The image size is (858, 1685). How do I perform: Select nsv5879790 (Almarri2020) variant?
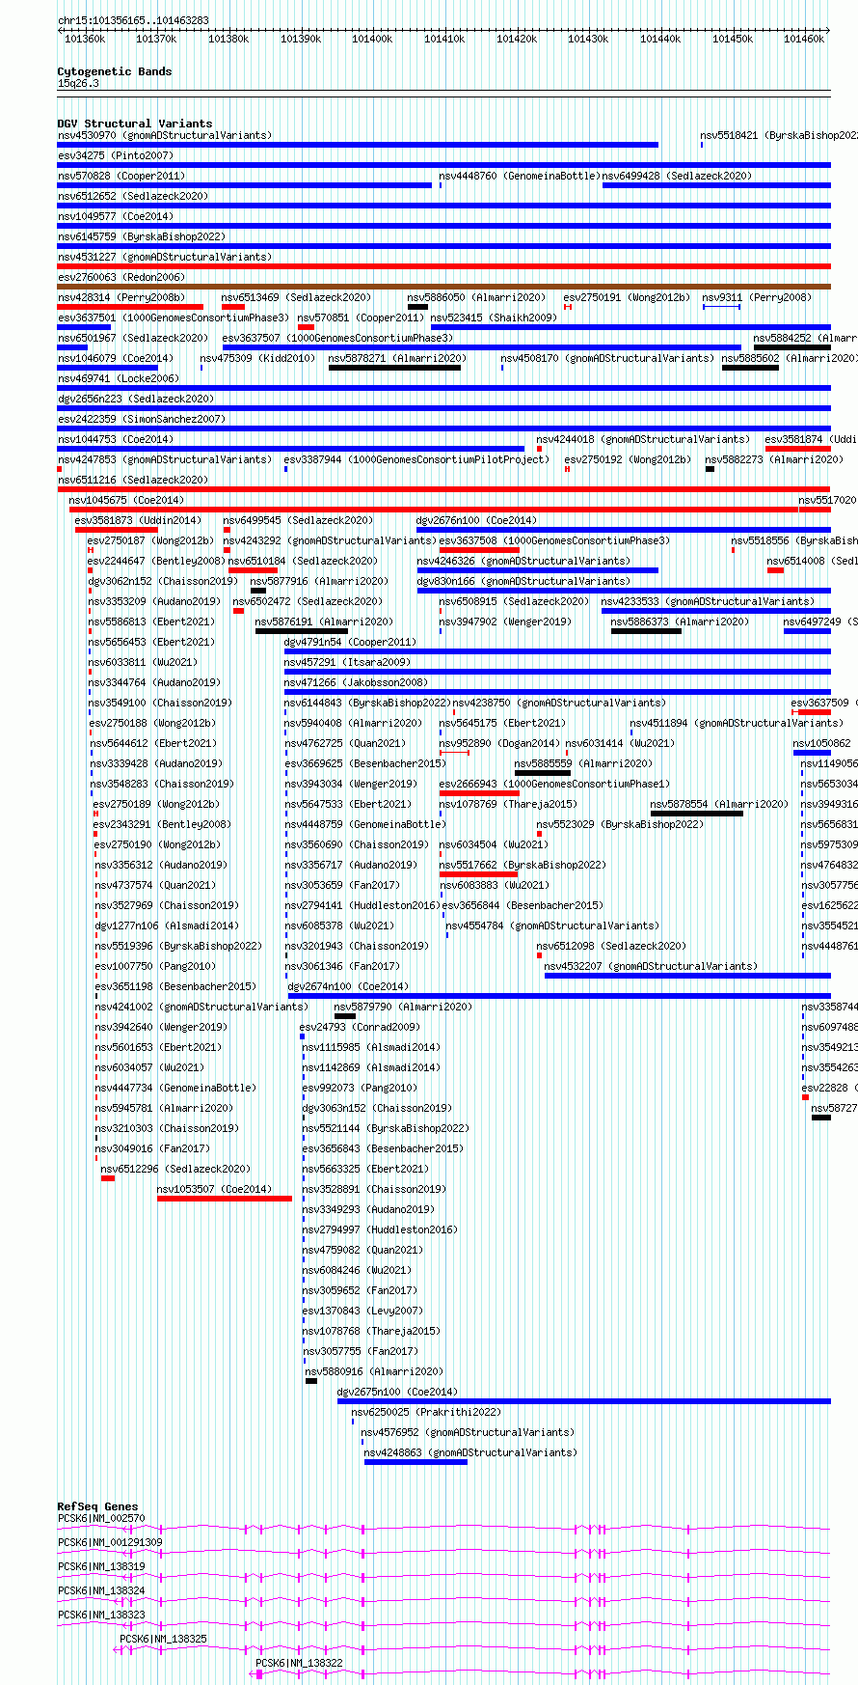tap(404, 1007)
